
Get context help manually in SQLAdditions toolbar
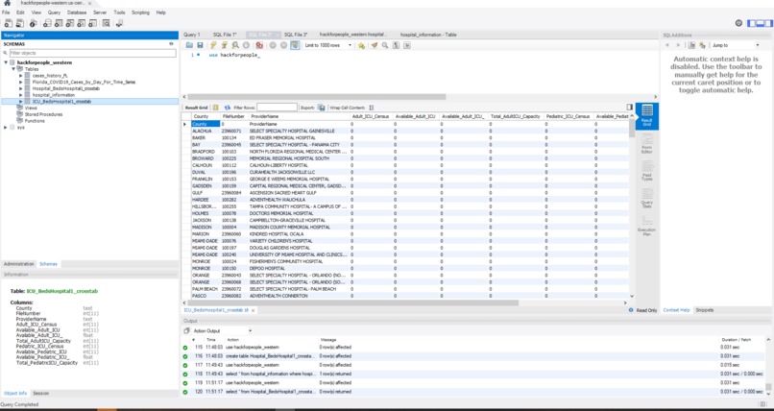[691, 45]
